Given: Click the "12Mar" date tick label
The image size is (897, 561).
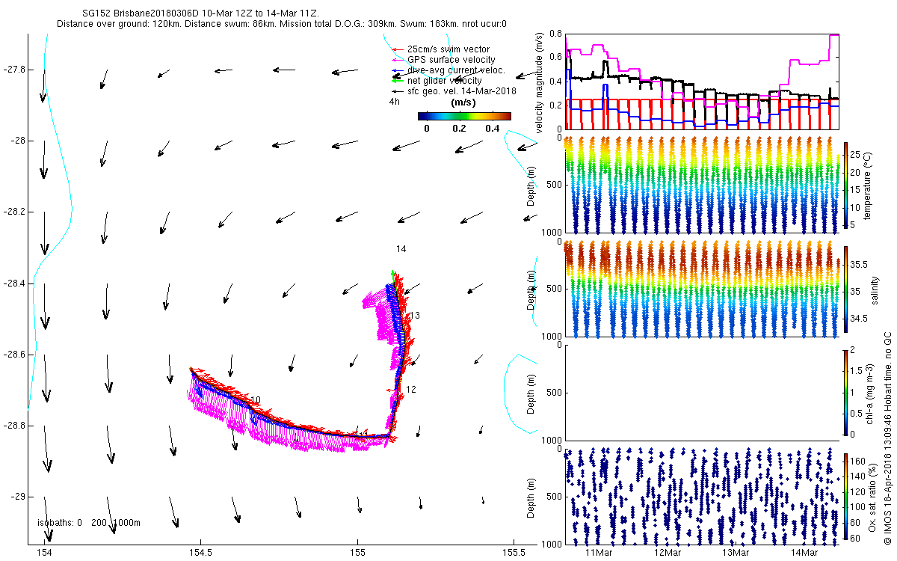Looking at the screenshot, I should pyautogui.click(x=668, y=553).
